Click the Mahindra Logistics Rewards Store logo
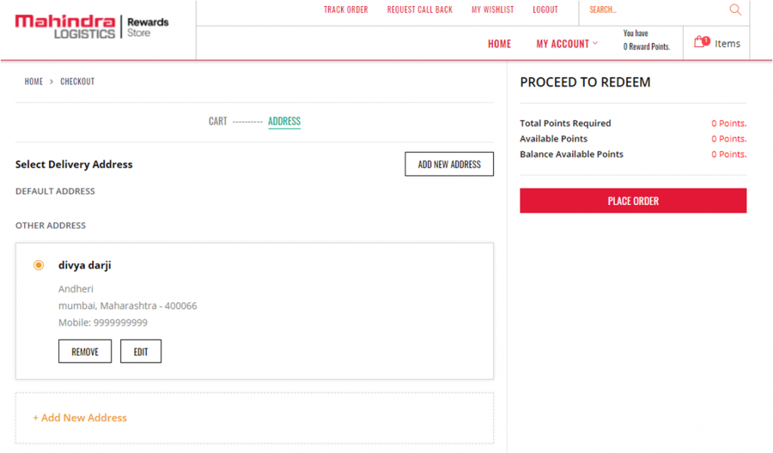 tap(92, 26)
